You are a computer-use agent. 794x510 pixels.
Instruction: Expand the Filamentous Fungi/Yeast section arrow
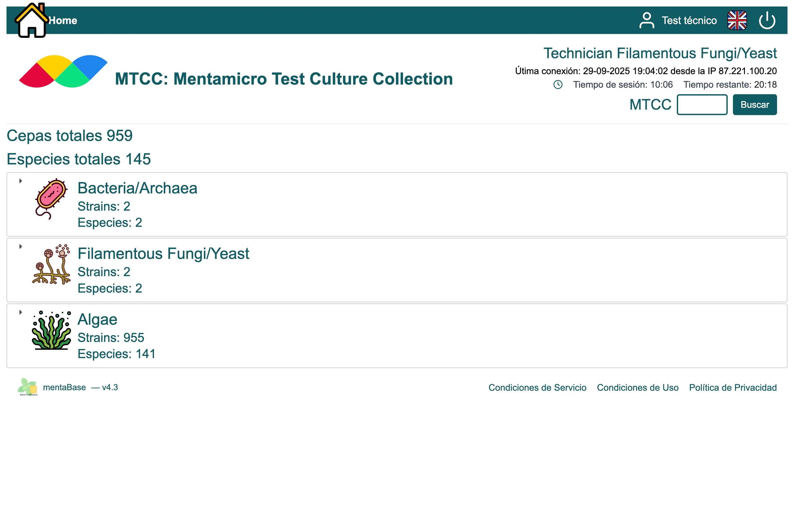(21, 247)
